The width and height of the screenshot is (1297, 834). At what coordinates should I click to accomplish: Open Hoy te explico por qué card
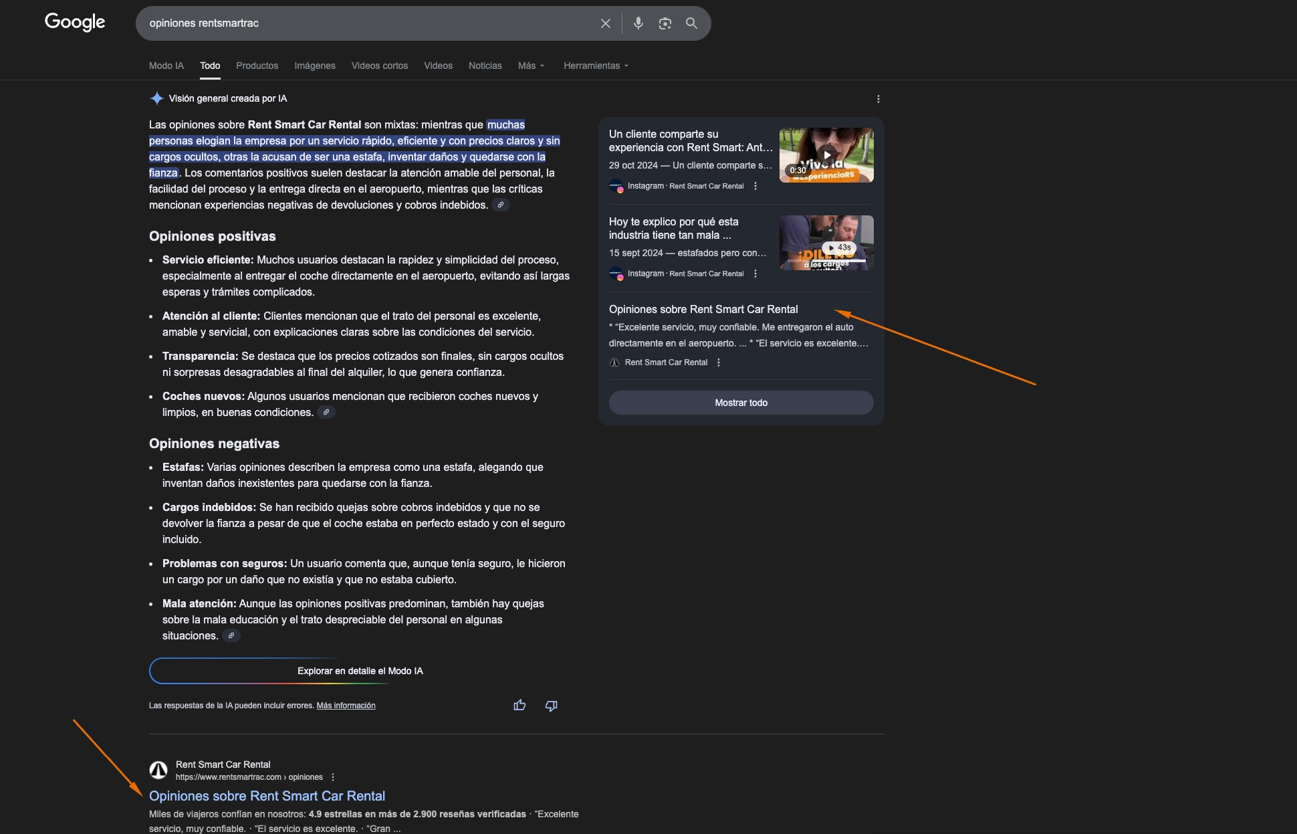[674, 229]
